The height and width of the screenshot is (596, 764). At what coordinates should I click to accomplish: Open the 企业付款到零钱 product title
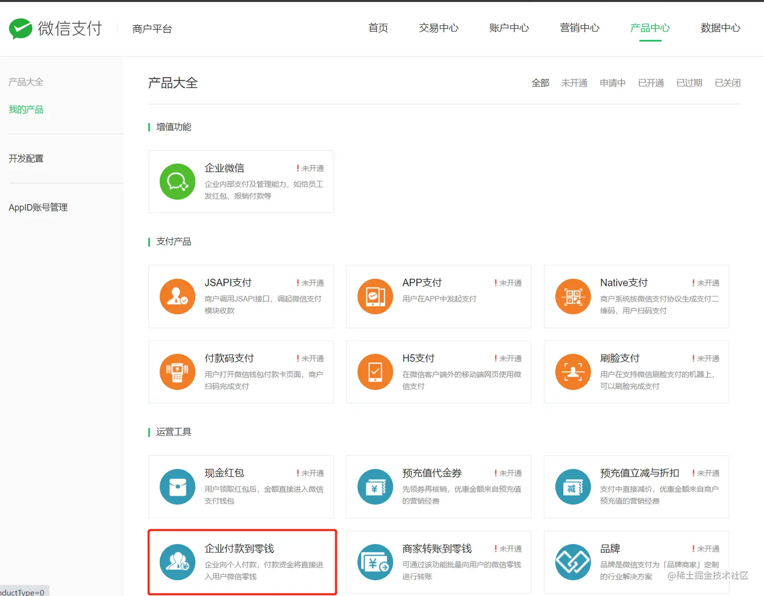click(240, 549)
